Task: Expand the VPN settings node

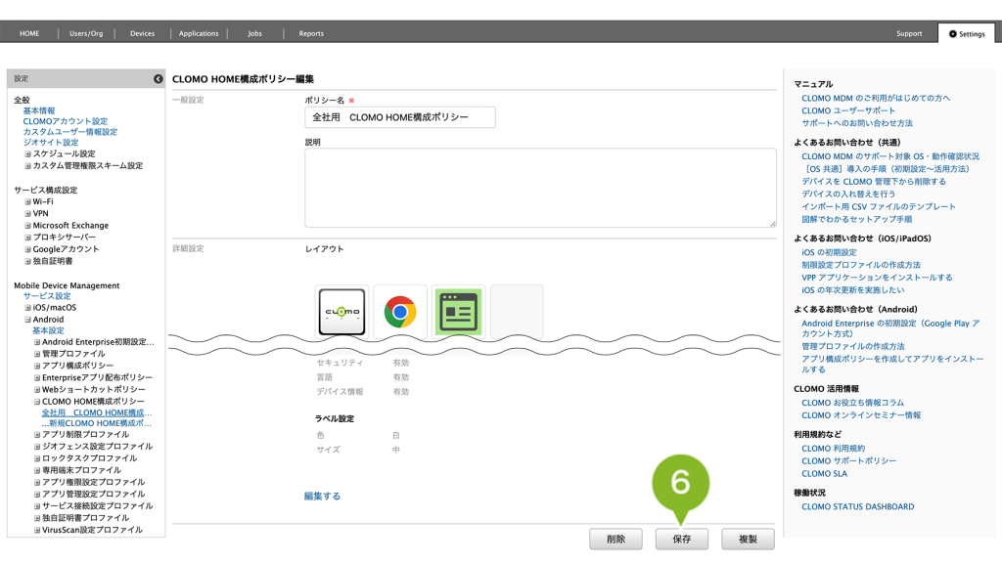Action: tap(28, 213)
